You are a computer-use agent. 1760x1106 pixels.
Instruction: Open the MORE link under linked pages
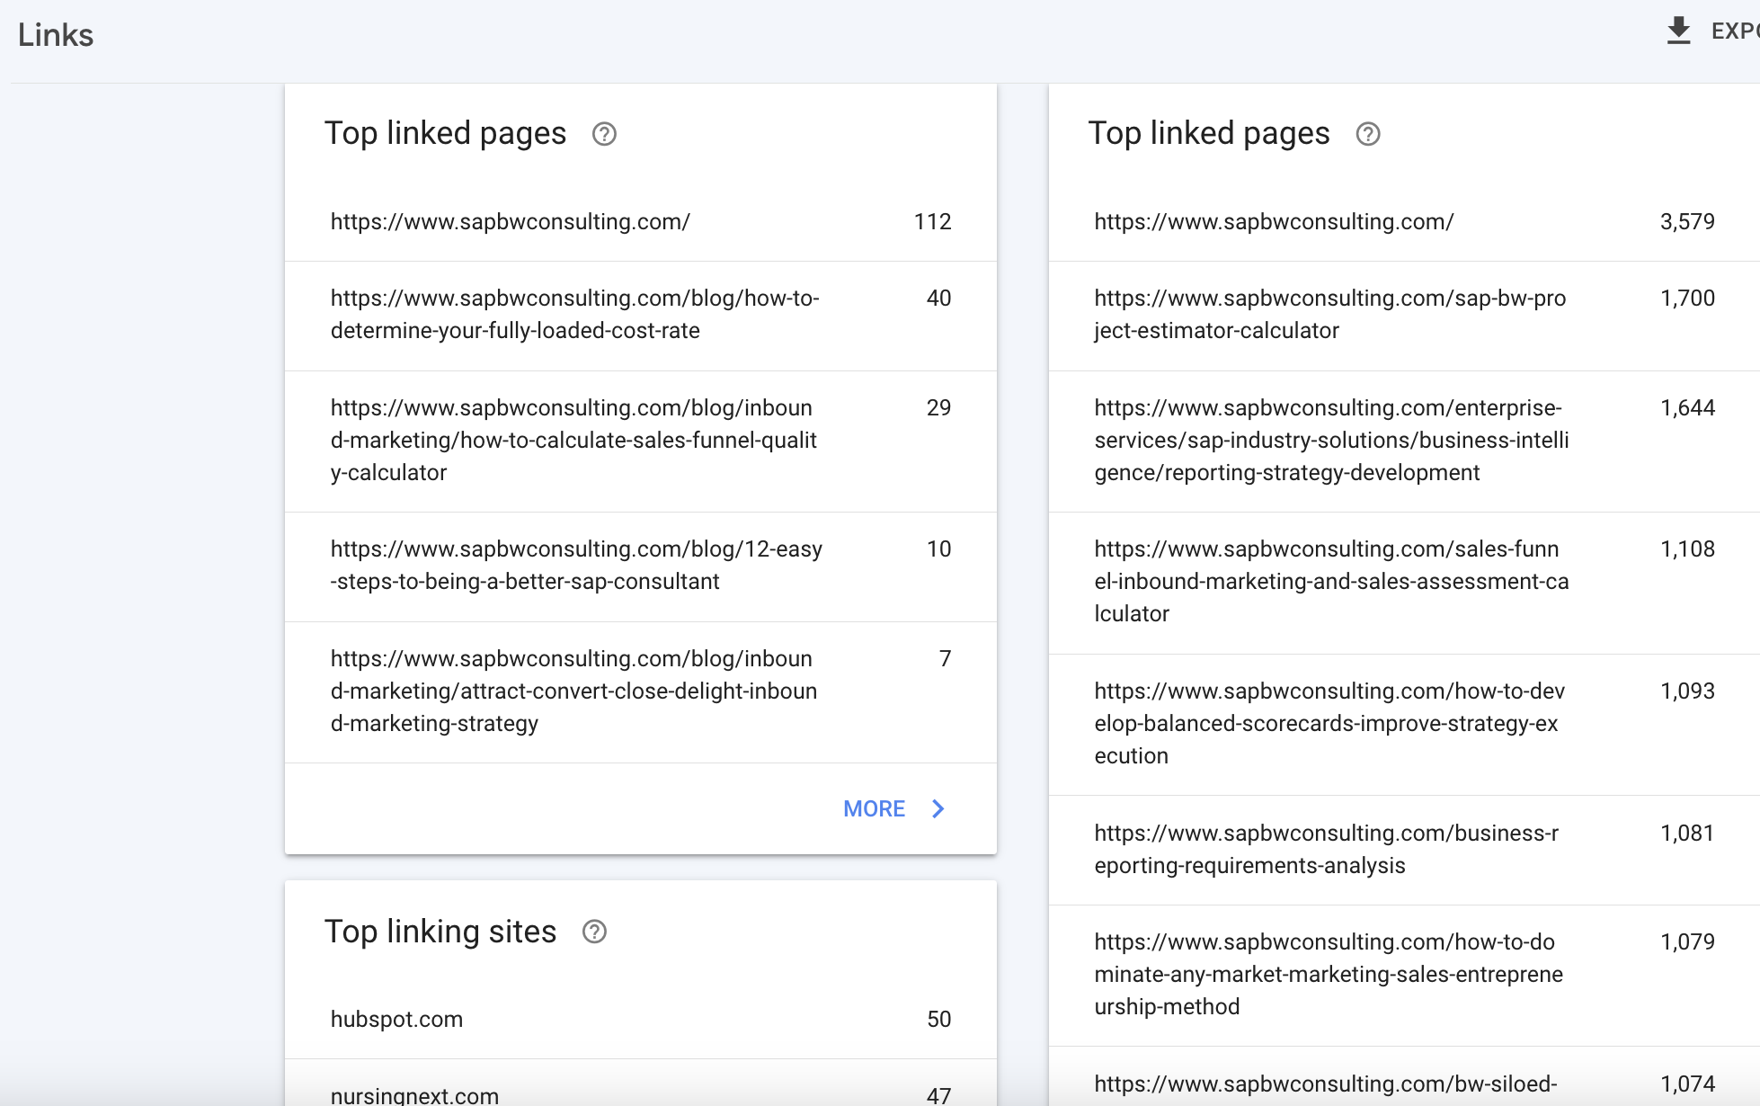pyautogui.click(x=875, y=808)
